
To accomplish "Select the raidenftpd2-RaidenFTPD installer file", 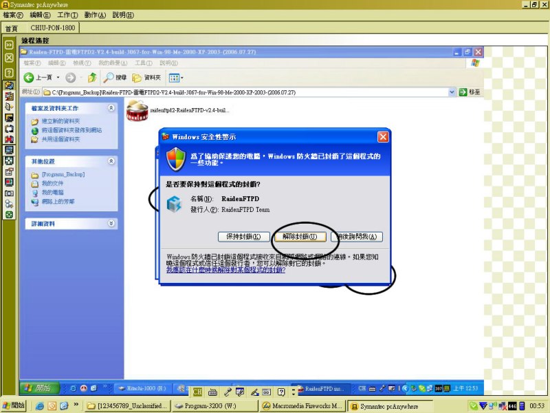I will click(177, 110).
